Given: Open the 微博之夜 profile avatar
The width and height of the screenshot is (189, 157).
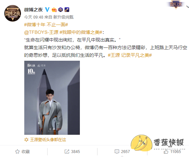Looking at the screenshot, I should (13, 13).
